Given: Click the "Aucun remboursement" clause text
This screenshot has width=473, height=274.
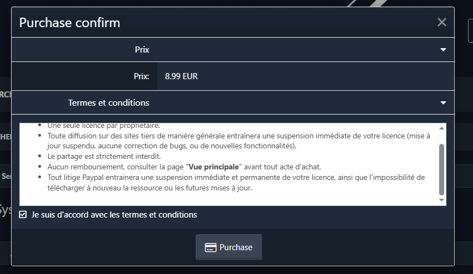Looking at the screenshot, I should click(x=184, y=167).
